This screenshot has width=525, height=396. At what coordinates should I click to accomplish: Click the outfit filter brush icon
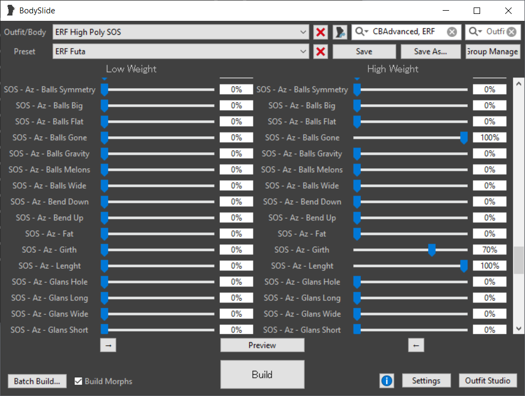pyautogui.click(x=340, y=32)
